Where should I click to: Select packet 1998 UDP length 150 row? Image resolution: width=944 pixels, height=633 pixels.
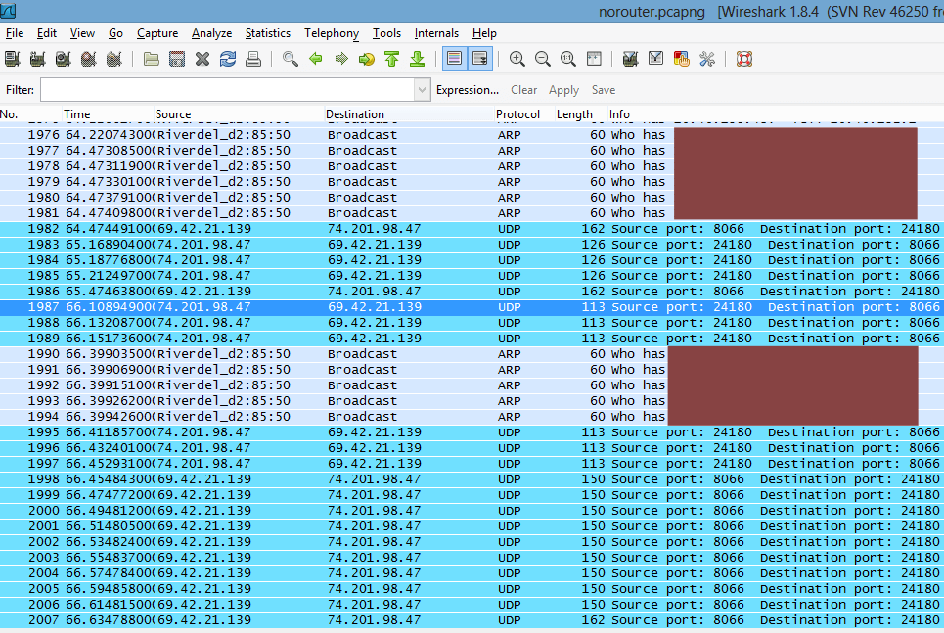472,479
